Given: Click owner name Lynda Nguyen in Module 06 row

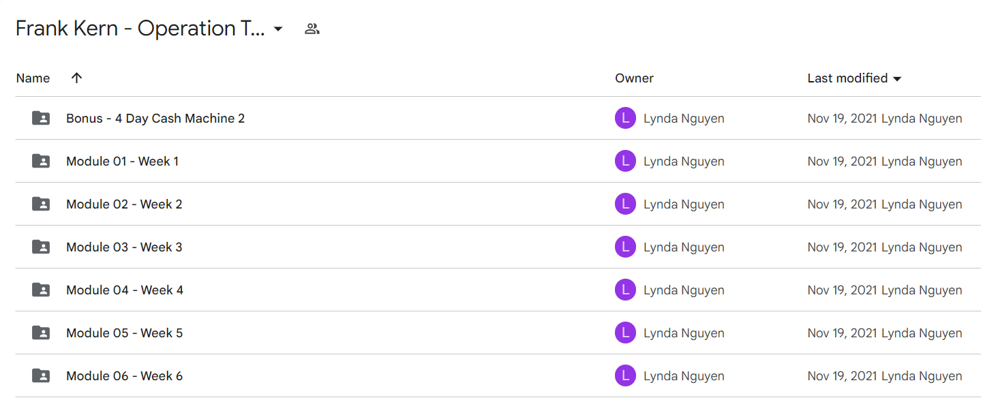Looking at the screenshot, I should coord(684,376).
